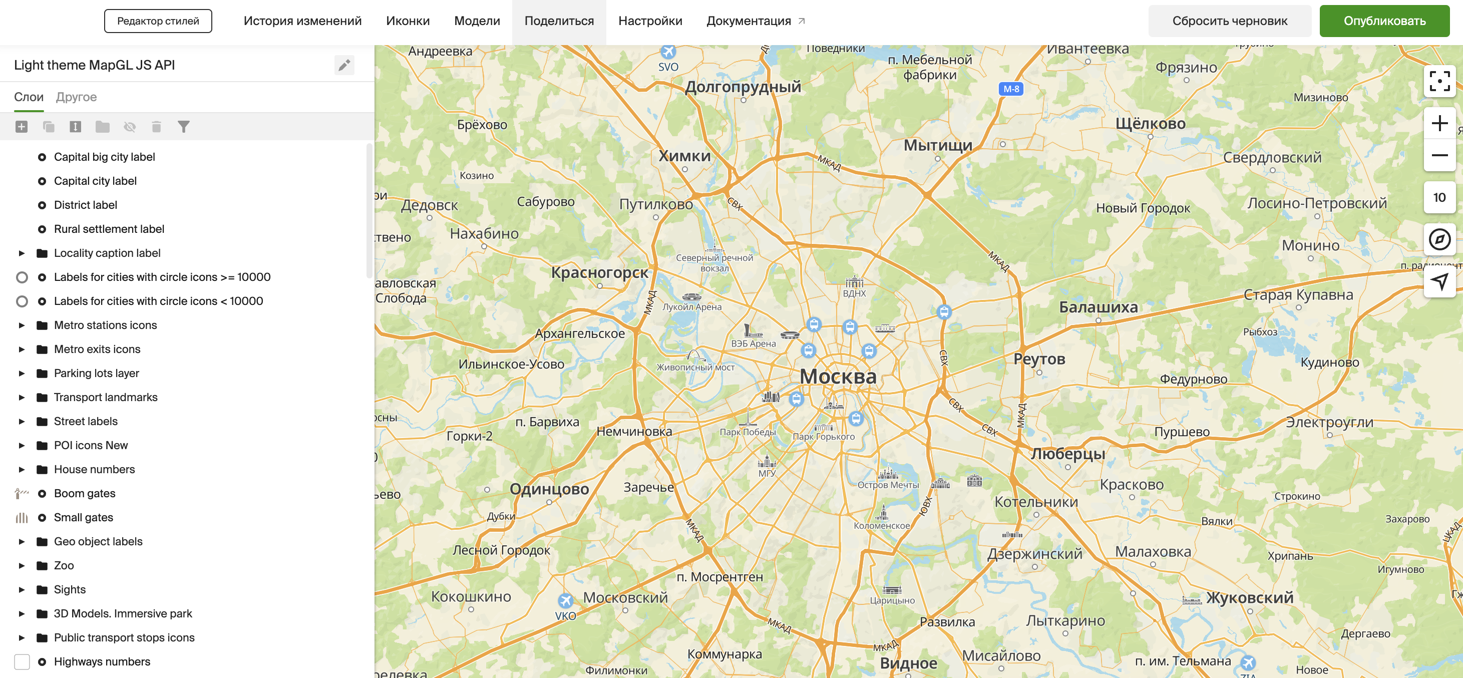Select the Boom gates layer
The image size is (1463, 678).
coord(84,493)
